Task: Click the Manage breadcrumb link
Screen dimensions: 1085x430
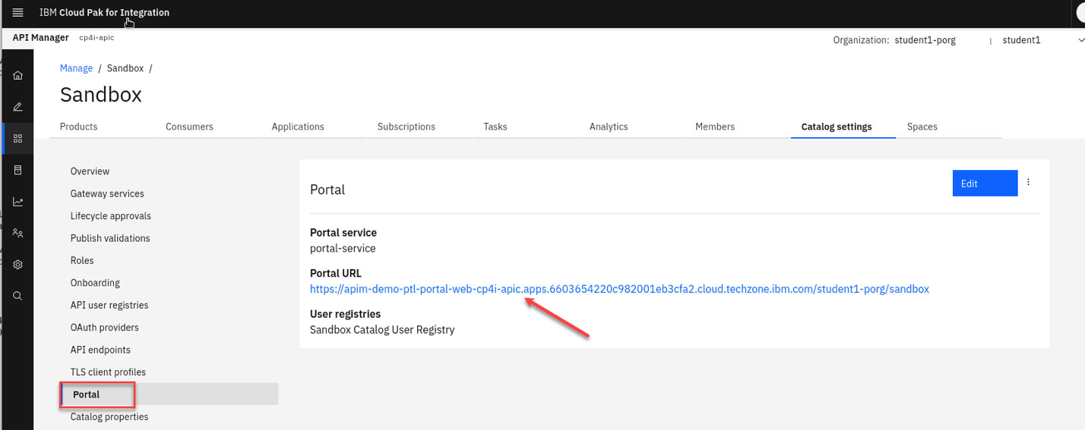Action: [76, 68]
